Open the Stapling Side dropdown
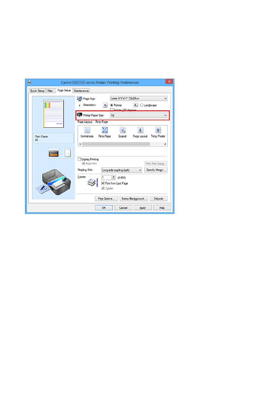279x410 pixels. (x=122, y=170)
